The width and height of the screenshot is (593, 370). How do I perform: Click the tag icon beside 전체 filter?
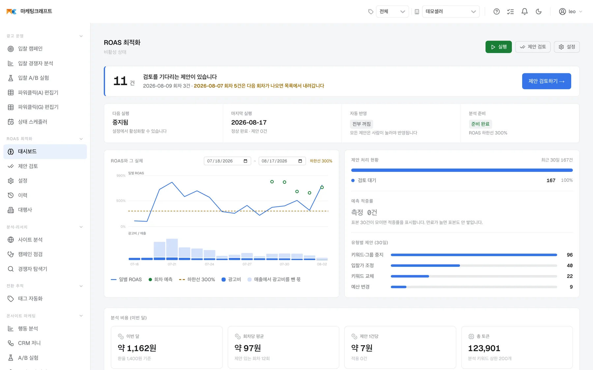pyautogui.click(x=371, y=12)
